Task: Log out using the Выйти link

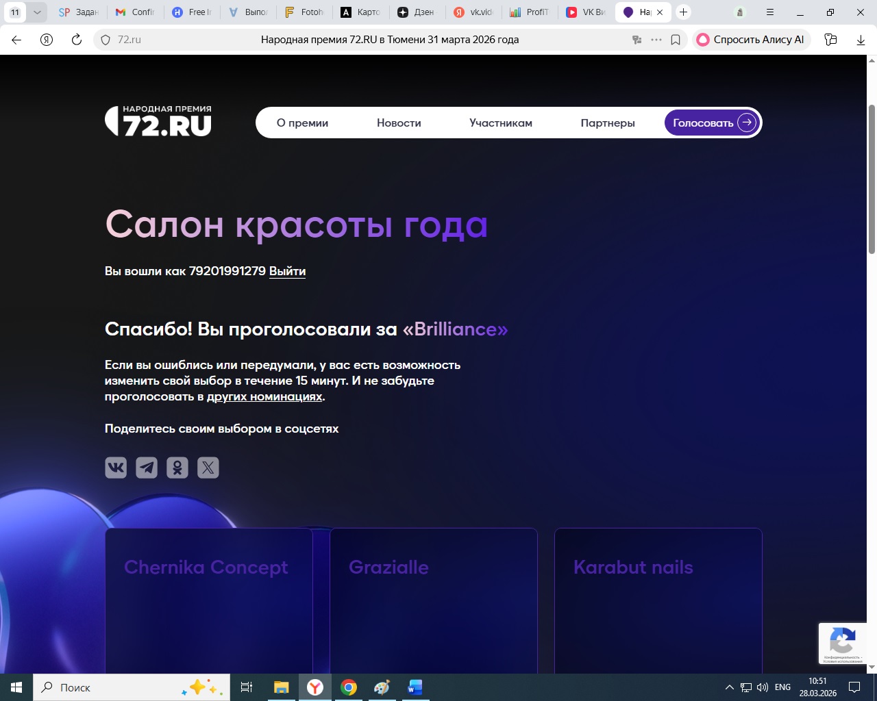Action: 287,271
